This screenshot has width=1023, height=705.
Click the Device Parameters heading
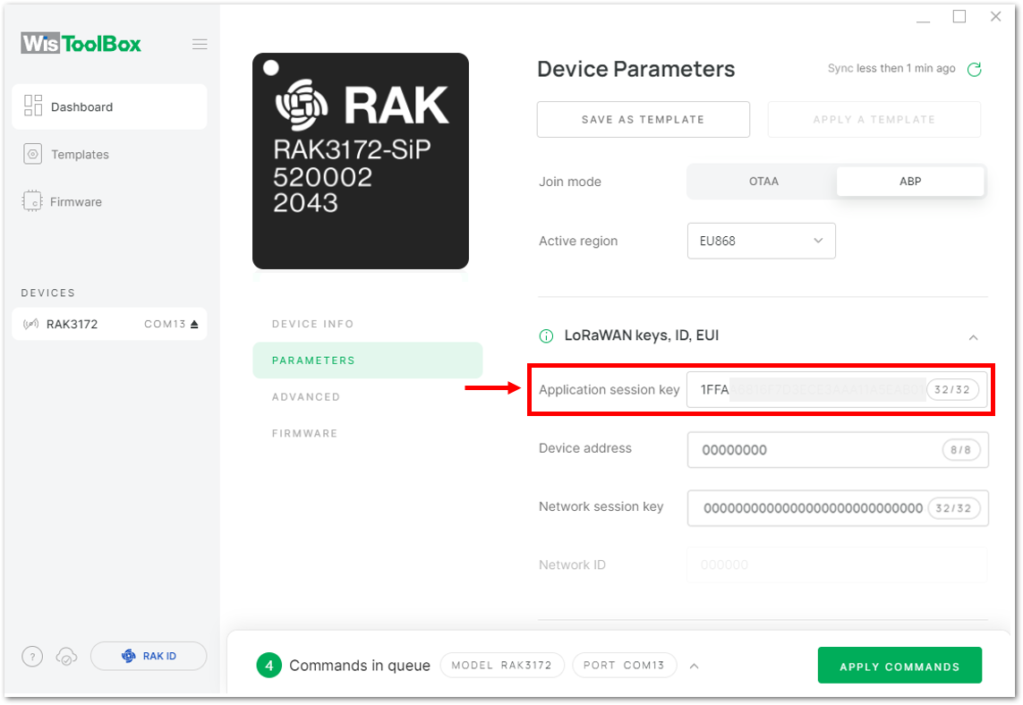point(636,69)
